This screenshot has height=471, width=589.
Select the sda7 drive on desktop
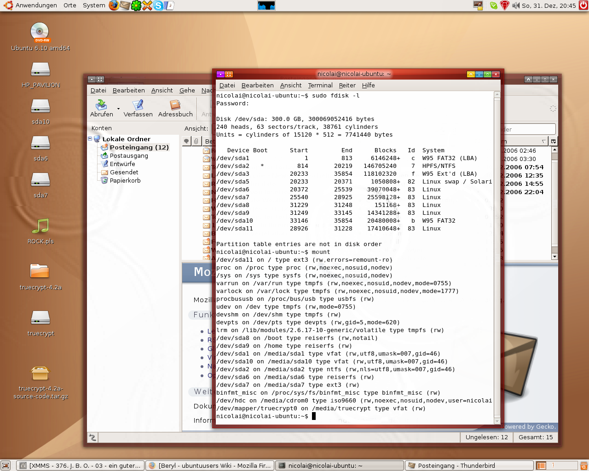40,185
